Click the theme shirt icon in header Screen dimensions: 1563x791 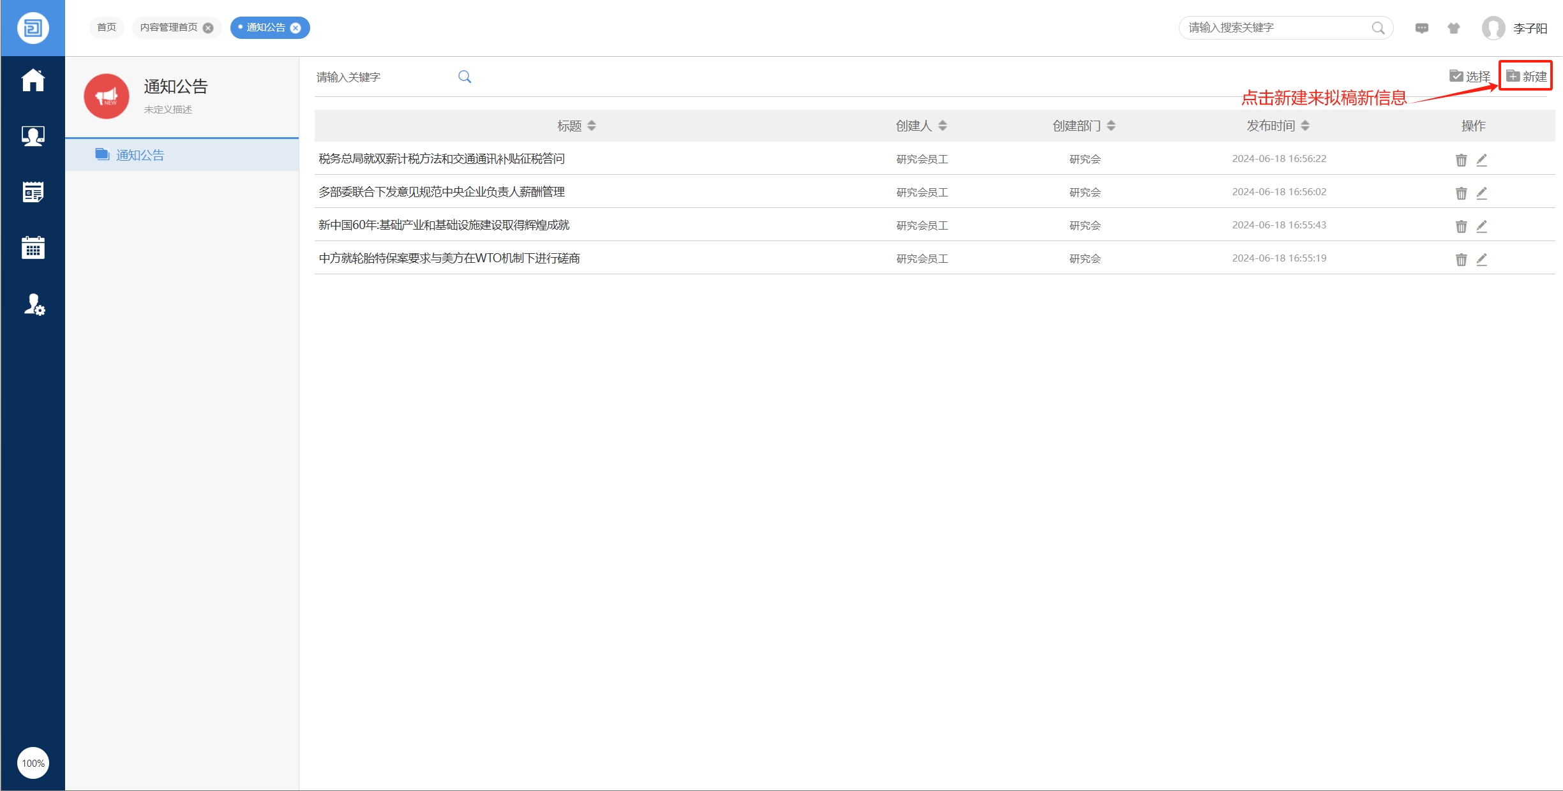click(1453, 28)
